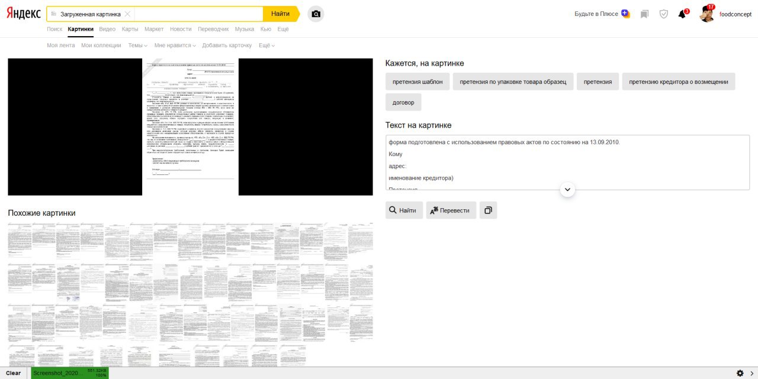
Task: Open the Screenshot_2020 download item
Action: click(x=70, y=373)
